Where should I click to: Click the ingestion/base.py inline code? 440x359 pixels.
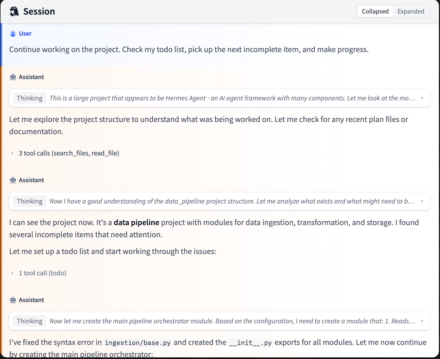pos(138,343)
